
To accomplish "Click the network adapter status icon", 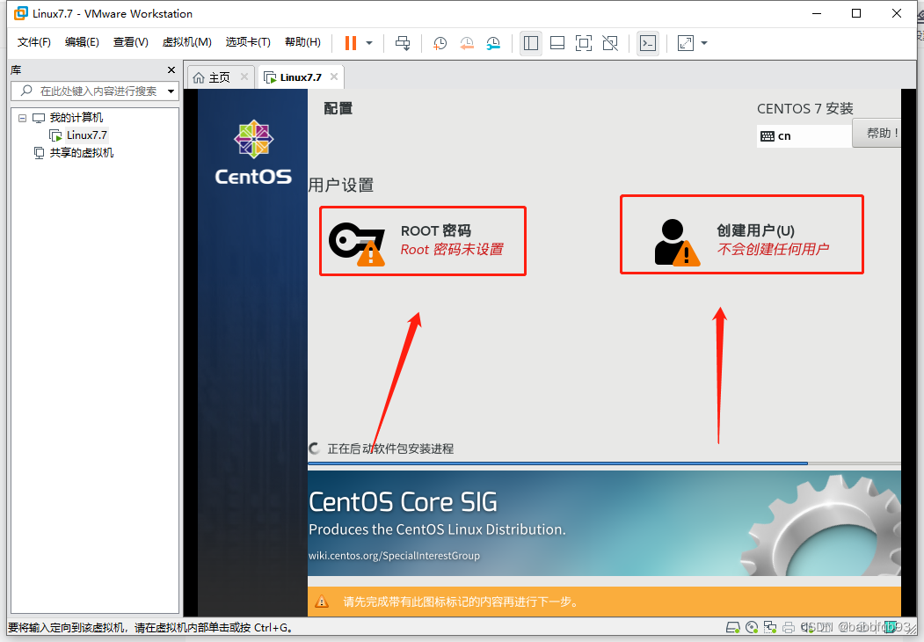I will [769, 627].
